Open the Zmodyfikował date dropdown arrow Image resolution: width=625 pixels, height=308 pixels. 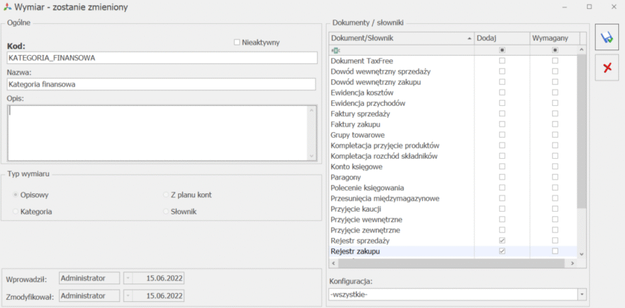point(126,296)
